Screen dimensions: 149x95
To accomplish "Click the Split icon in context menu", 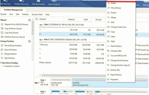I will pos(108,22).
